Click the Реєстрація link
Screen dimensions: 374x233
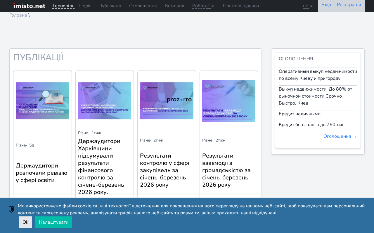349,5
